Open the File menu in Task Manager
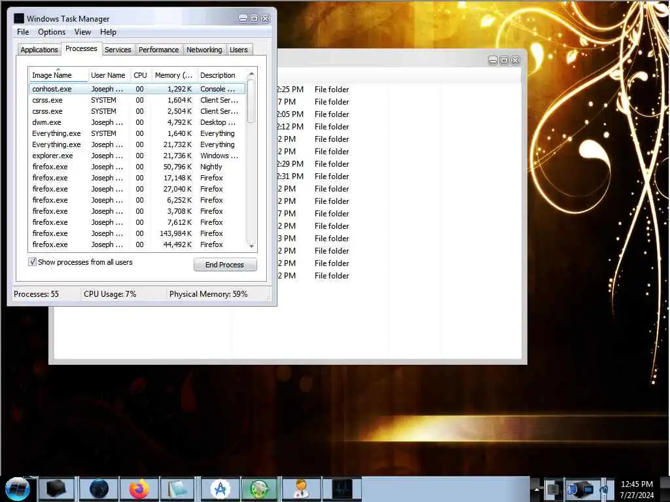This screenshot has width=670, height=502. pyautogui.click(x=23, y=32)
